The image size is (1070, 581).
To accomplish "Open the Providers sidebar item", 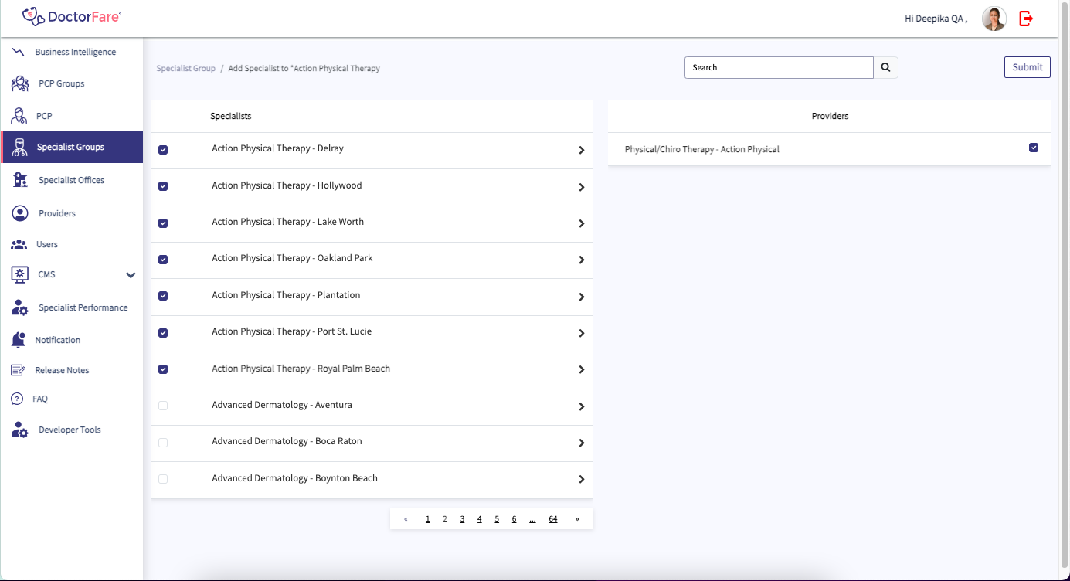I will click(x=57, y=213).
